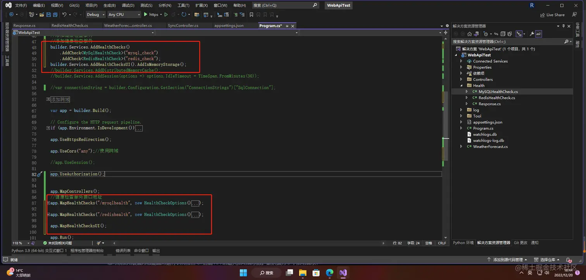Click the WebApiTest project scope dropdown above editor
586x280 pixels.
pos(84,33)
